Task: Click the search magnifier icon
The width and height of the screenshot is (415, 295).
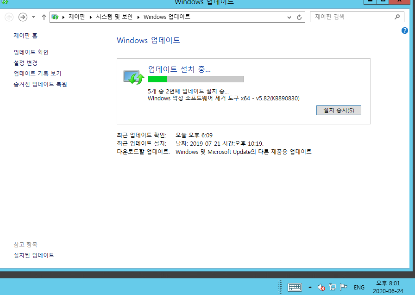Action: point(397,17)
